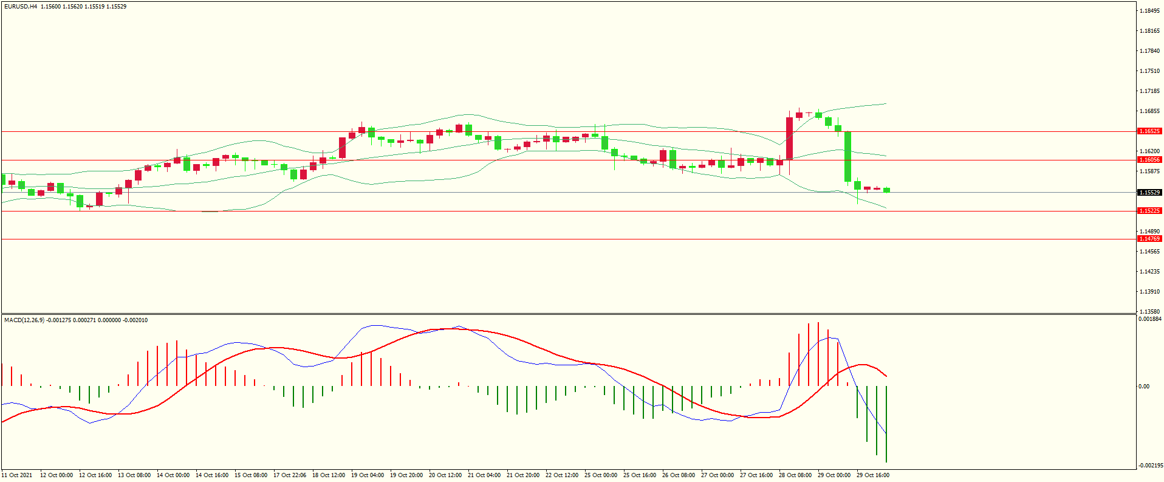Click the 1.13580 price axis label
Image resolution: width=1164 pixels, height=482 pixels.
(1149, 311)
